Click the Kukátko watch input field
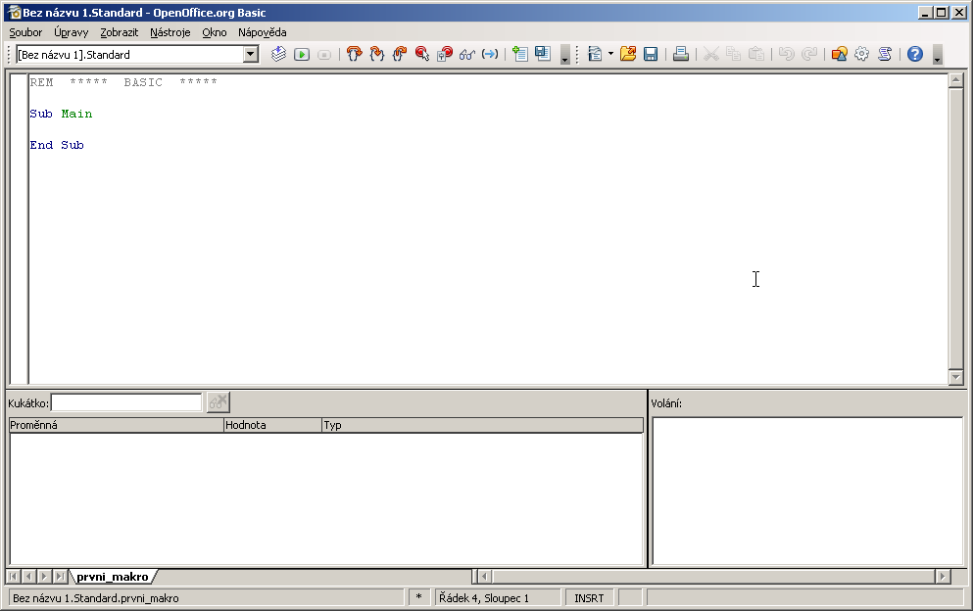Viewport: 973px width, 611px height. pos(126,402)
